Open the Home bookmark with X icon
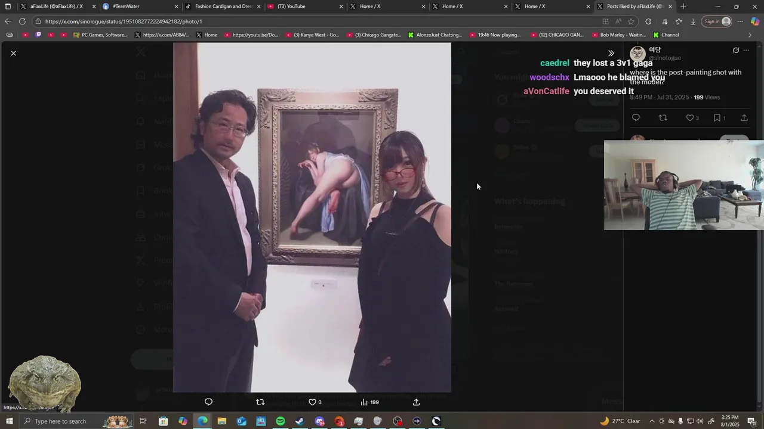This screenshot has width=764, height=429. click(x=207, y=35)
